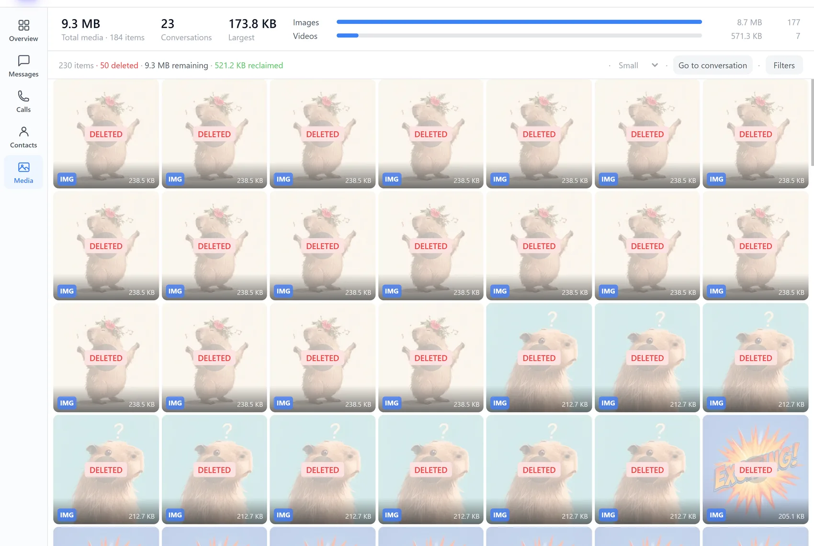Open the Filters button
The width and height of the screenshot is (814, 546).
point(784,65)
